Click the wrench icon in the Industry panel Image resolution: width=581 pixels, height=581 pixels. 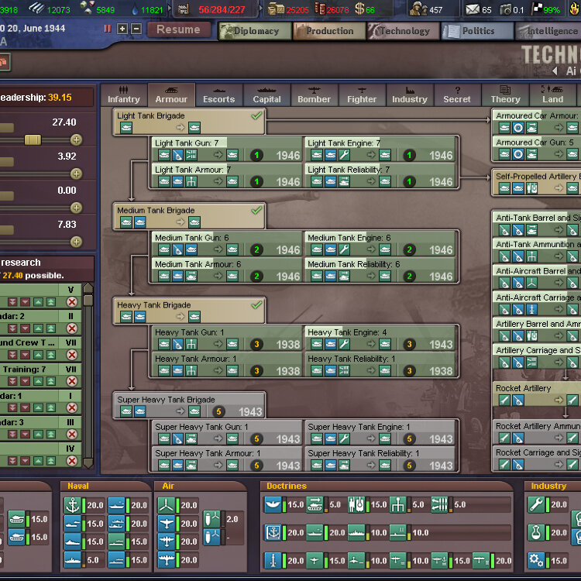[x=537, y=505]
